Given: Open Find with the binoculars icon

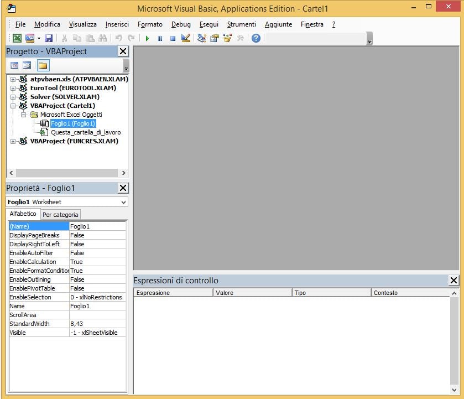Looking at the screenshot, I should pos(102,38).
